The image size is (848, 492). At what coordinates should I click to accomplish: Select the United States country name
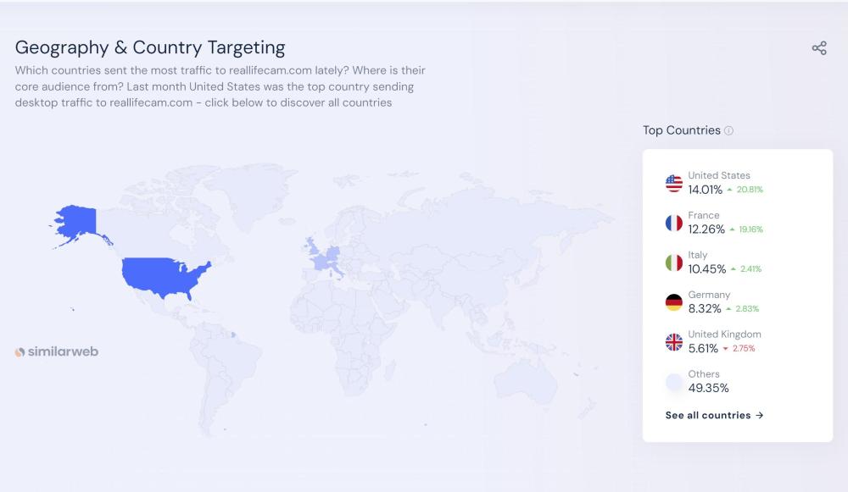click(718, 175)
